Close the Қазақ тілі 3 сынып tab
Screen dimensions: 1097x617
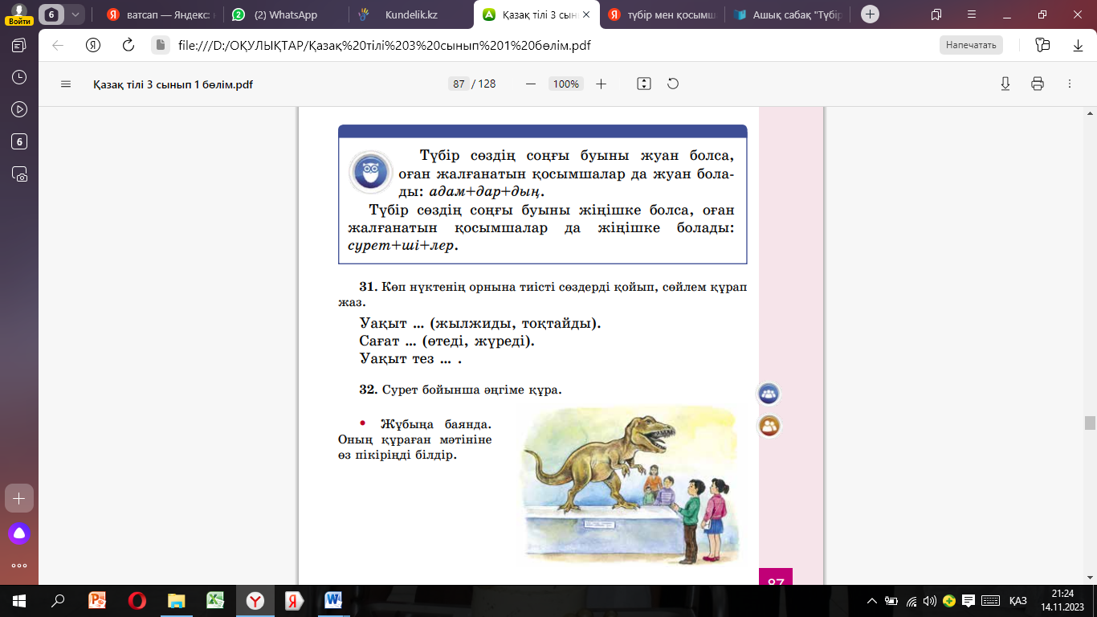click(x=587, y=14)
